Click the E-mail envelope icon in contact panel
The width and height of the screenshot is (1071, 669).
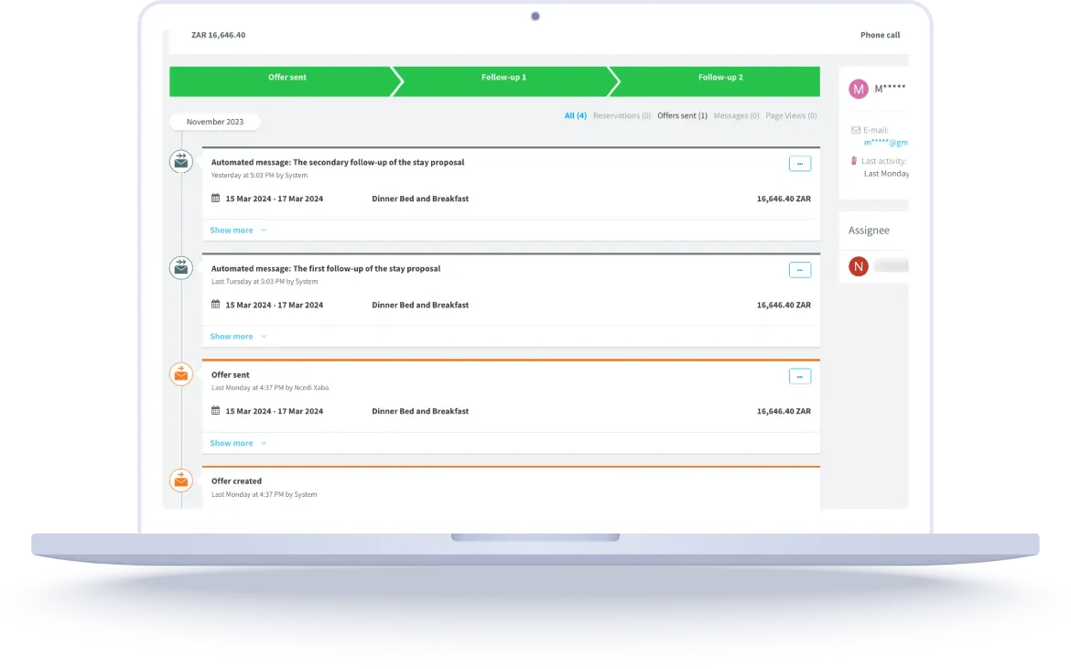[856, 130]
